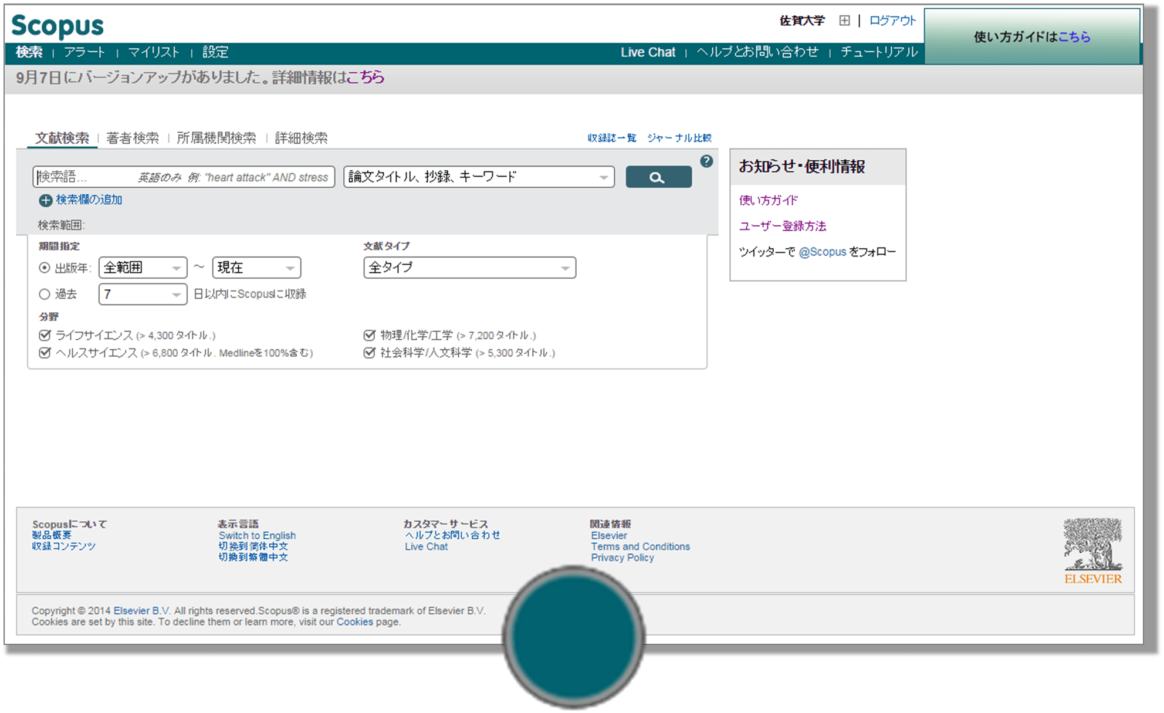Image resolution: width=1164 pixels, height=713 pixels.
Task: Open the マイリスト menu item
Action: pyautogui.click(x=154, y=52)
